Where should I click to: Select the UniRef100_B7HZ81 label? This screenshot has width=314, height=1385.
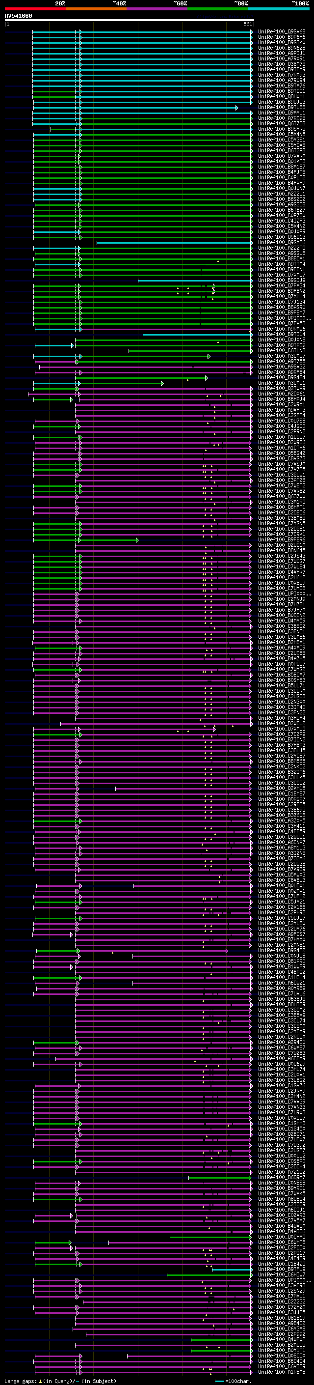(282, 604)
